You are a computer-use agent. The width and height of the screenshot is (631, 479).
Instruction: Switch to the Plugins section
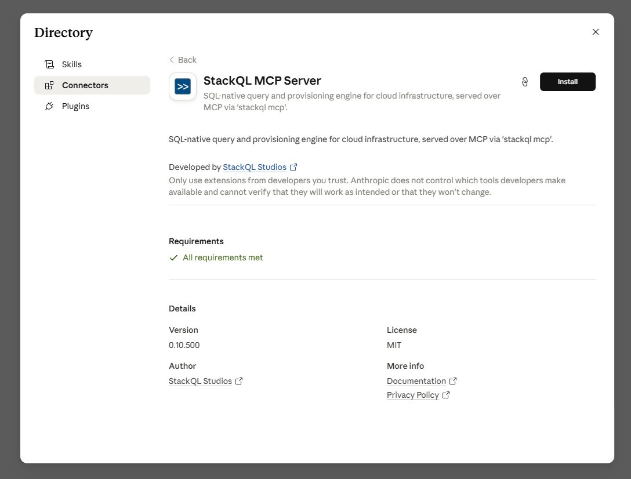click(x=92, y=106)
